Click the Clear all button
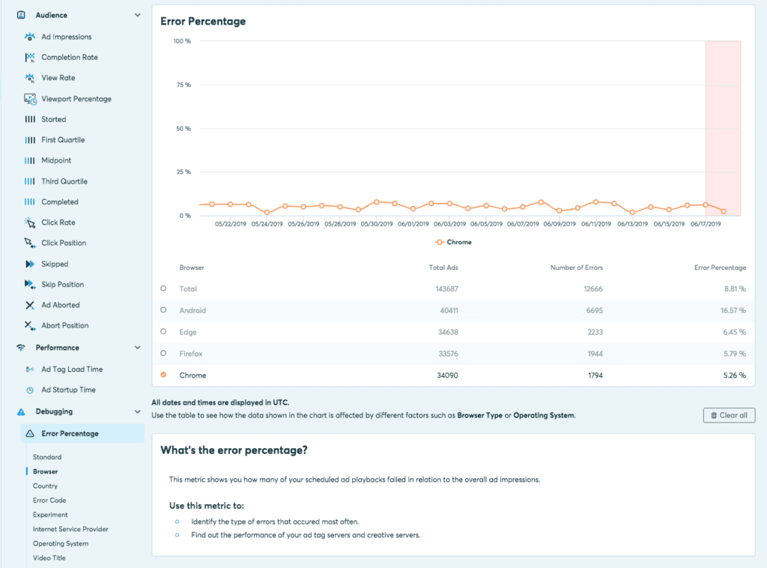Viewport: 767px width, 568px height. (x=729, y=415)
